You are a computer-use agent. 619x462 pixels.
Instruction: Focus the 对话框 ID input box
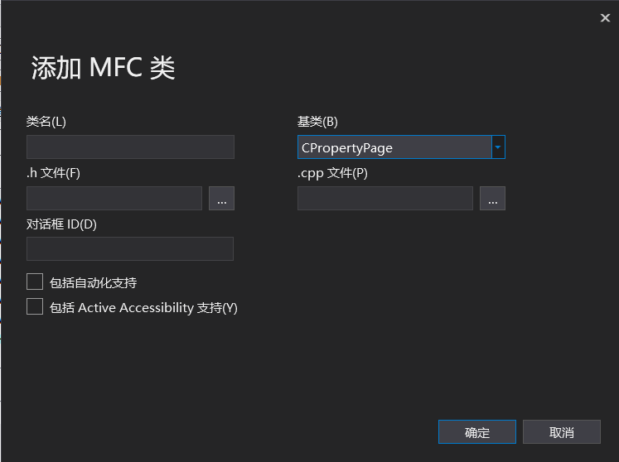[130, 249]
